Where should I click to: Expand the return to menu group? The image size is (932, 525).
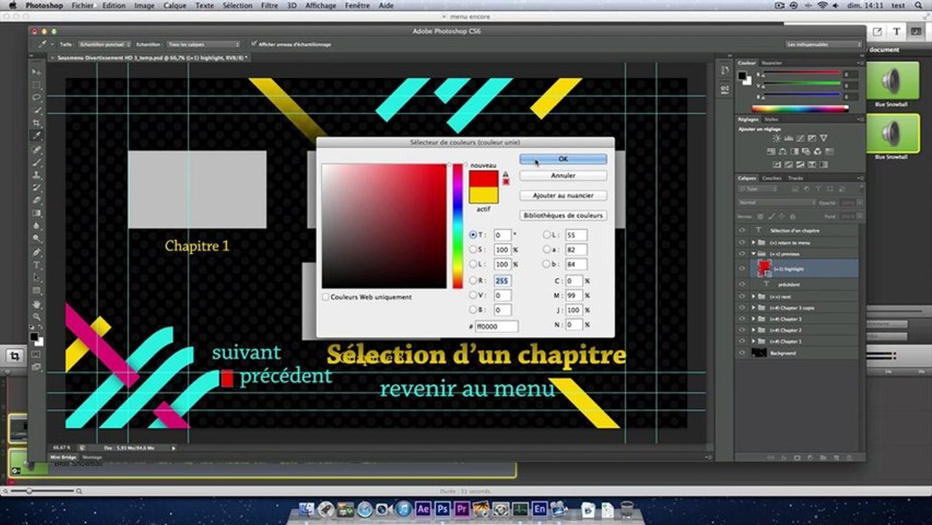pyautogui.click(x=753, y=242)
